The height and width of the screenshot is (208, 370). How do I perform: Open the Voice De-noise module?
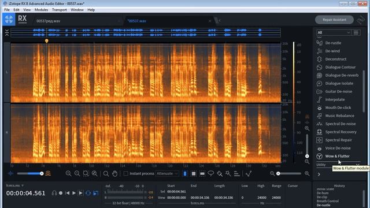coord(338,148)
